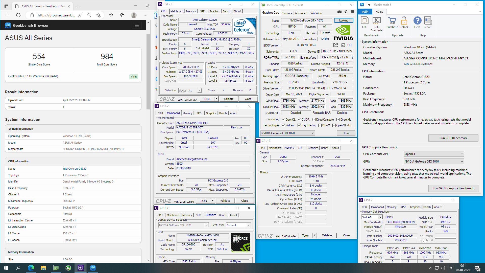
Task: Toggle the UEFI checkbox in GPU-Z
Action: coord(343,45)
